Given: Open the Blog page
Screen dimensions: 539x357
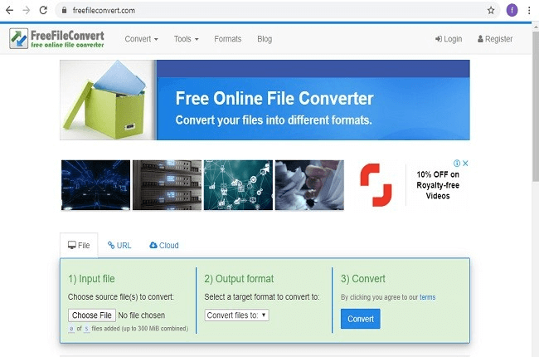Looking at the screenshot, I should pos(265,39).
